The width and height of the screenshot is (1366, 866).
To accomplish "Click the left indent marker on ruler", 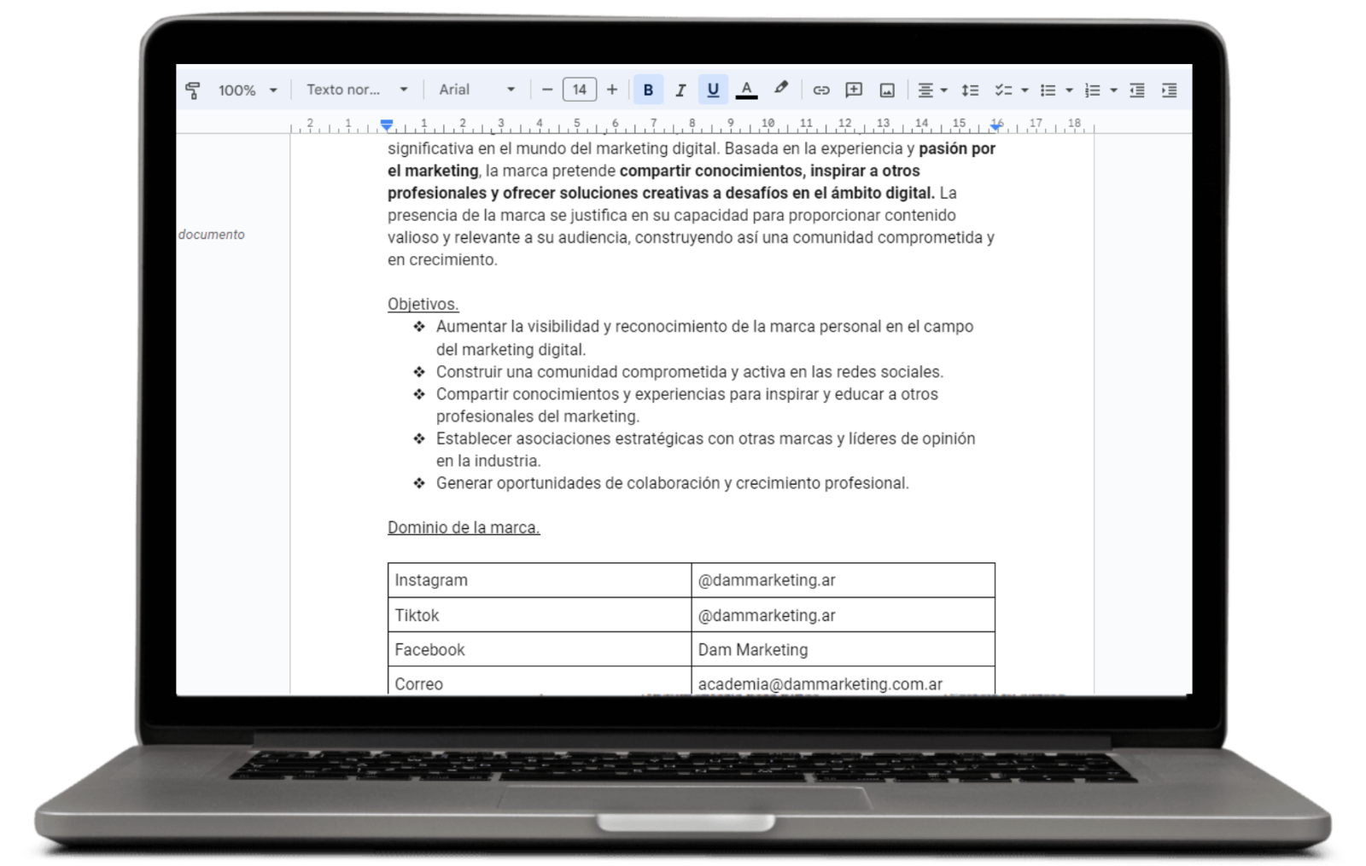I will 387,125.
